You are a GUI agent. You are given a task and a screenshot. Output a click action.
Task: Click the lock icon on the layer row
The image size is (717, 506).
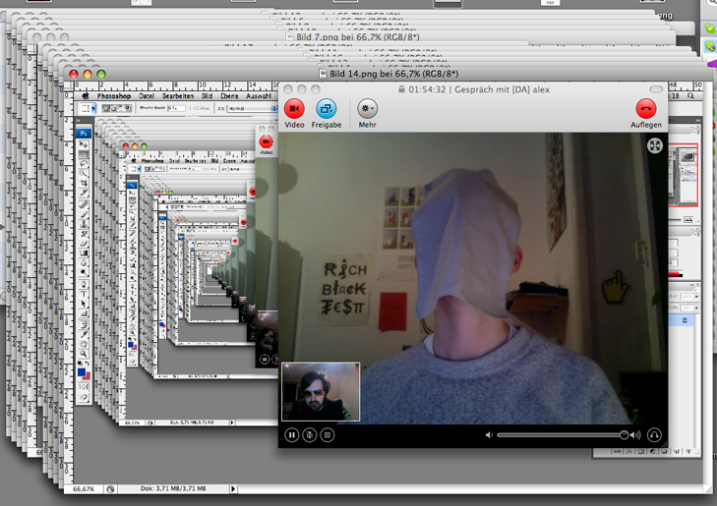pyautogui.click(x=685, y=320)
